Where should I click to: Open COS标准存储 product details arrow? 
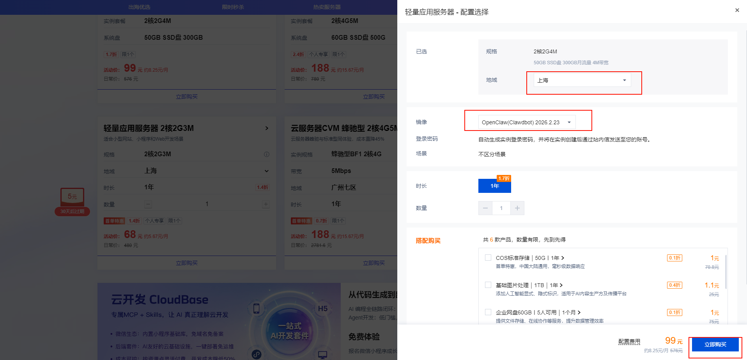click(x=563, y=258)
